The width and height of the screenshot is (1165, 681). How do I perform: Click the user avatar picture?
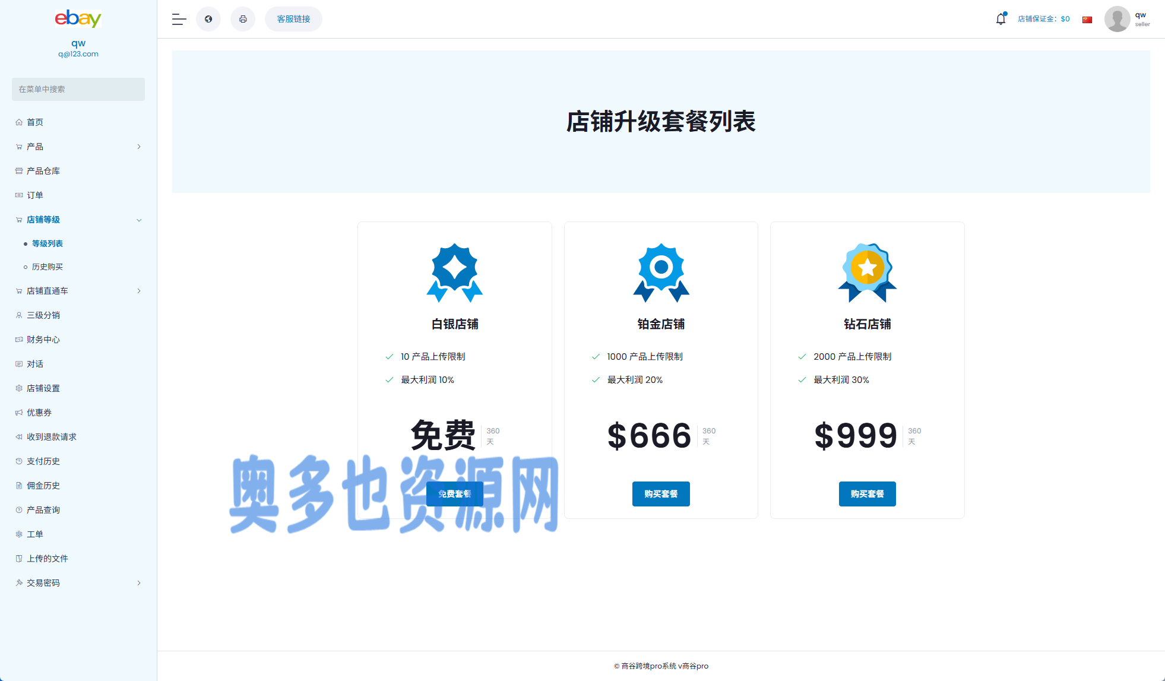(x=1117, y=19)
